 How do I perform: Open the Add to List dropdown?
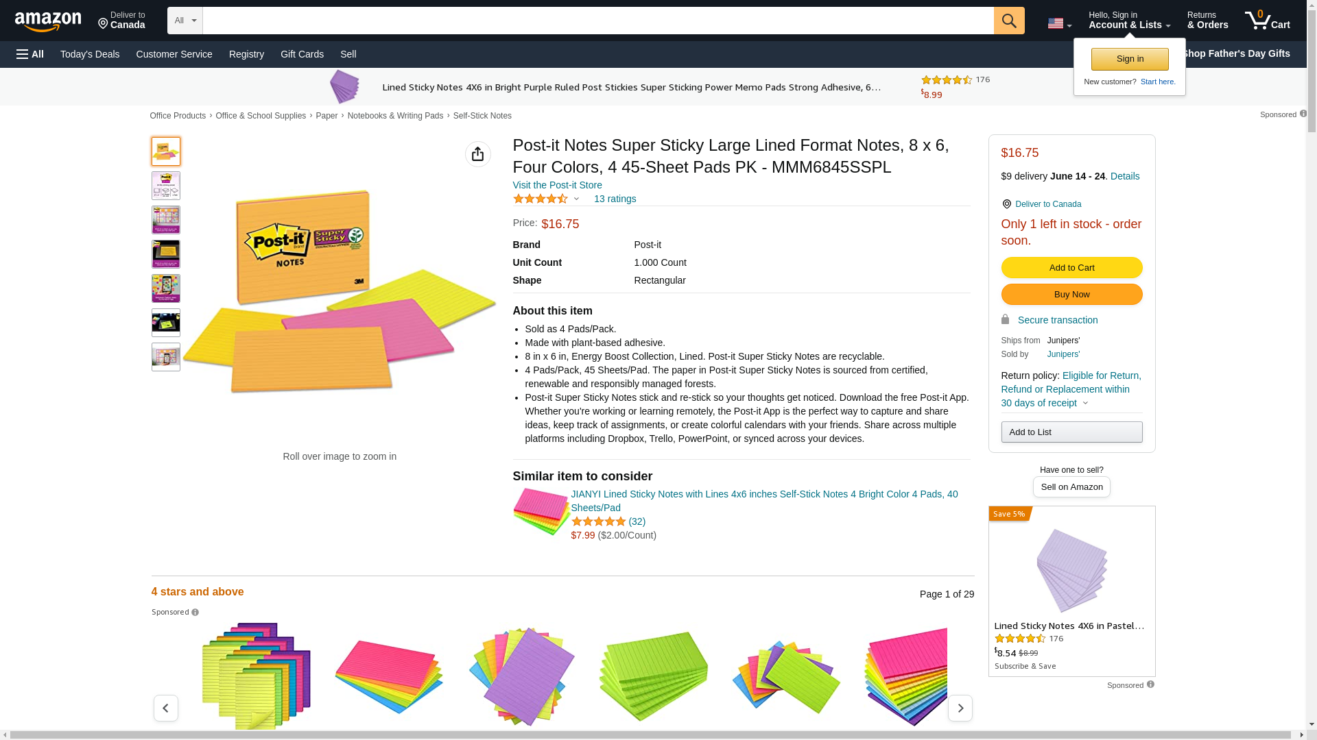(x=1071, y=432)
